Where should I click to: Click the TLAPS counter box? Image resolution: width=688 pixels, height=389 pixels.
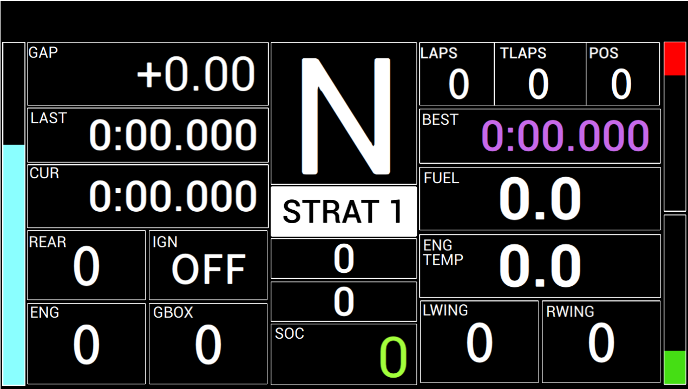tap(540, 74)
